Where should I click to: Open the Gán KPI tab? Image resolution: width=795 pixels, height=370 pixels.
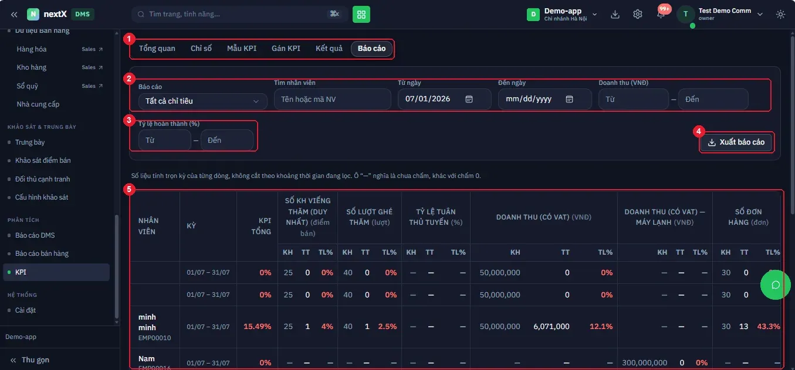286,49
